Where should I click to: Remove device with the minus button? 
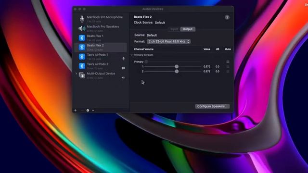pos(82,110)
